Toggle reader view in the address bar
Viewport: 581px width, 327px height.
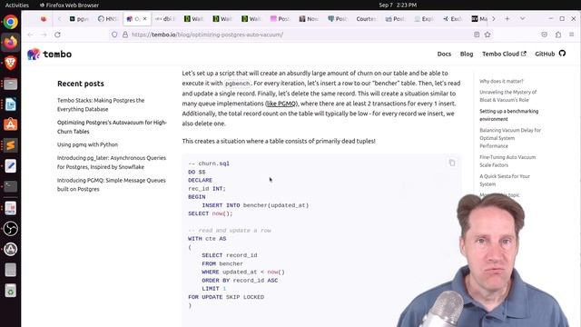click(x=477, y=35)
